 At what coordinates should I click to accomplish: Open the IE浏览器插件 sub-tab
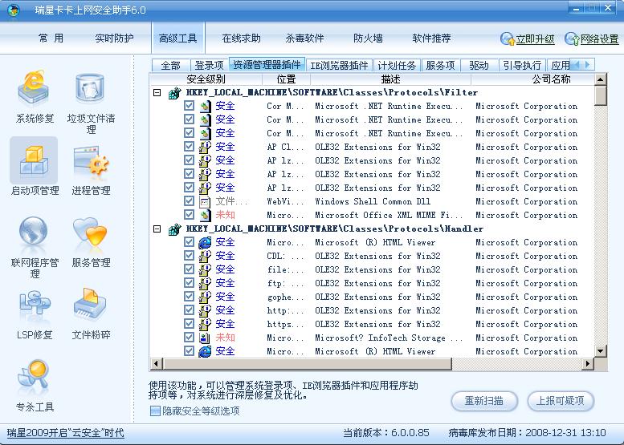point(339,65)
